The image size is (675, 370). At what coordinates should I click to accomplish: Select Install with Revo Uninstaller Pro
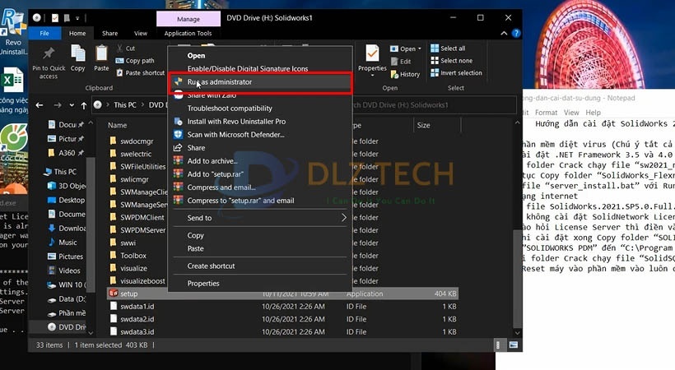point(259,122)
